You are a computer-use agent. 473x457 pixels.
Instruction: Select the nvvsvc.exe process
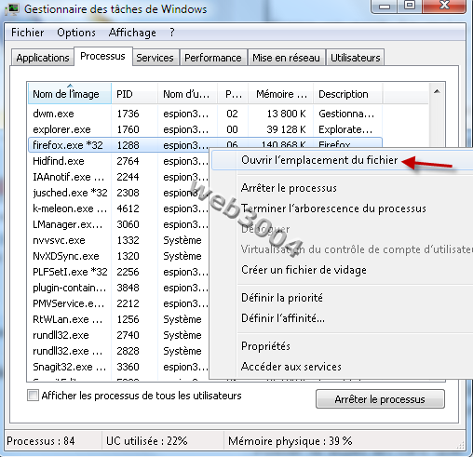pyautogui.click(x=119, y=240)
